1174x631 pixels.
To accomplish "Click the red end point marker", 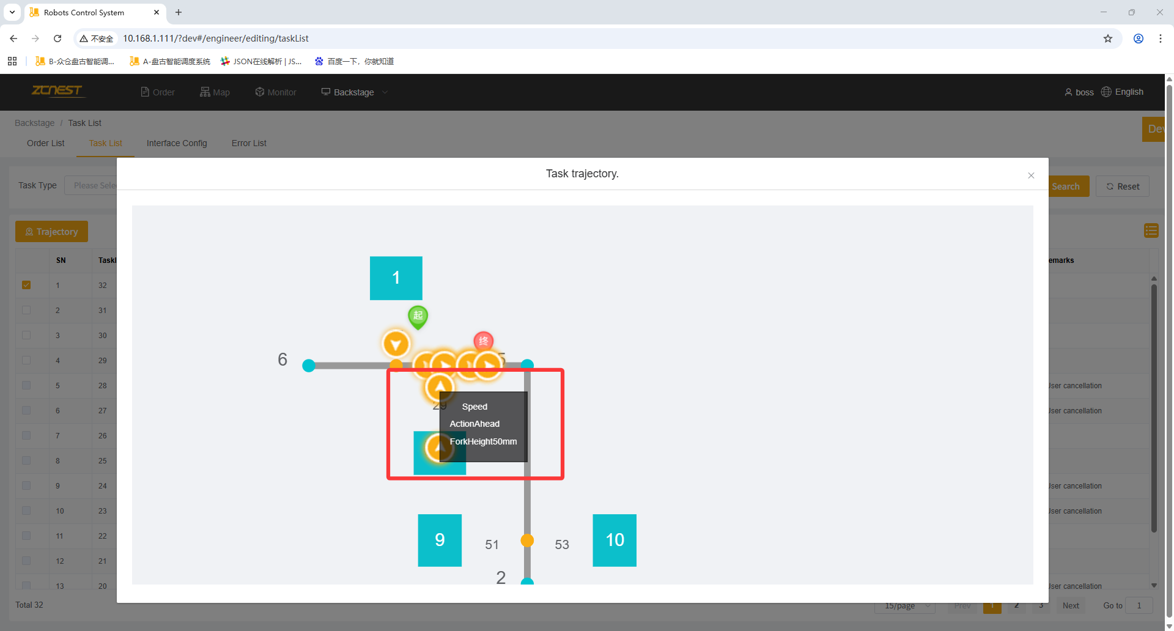I will (x=483, y=341).
